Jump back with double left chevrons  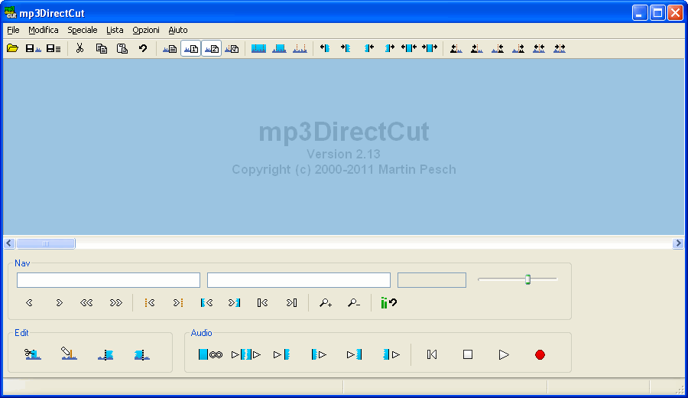tap(86, 302)
